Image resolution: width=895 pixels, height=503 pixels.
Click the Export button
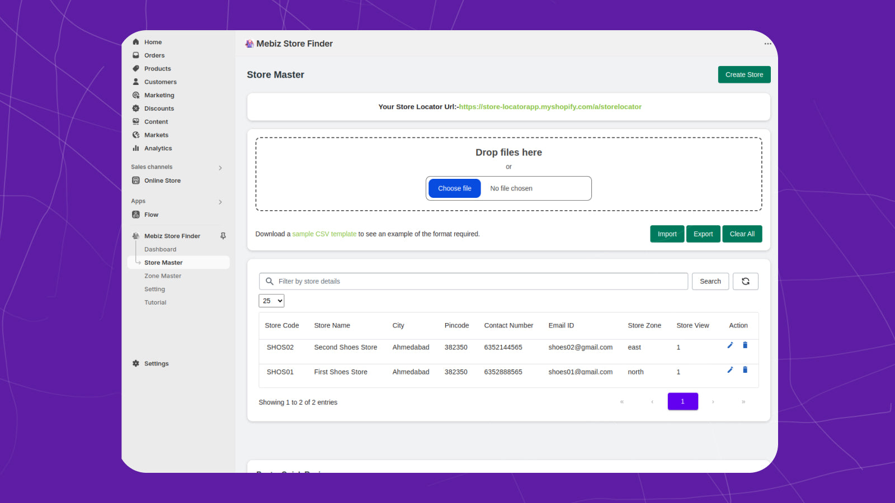703,234
